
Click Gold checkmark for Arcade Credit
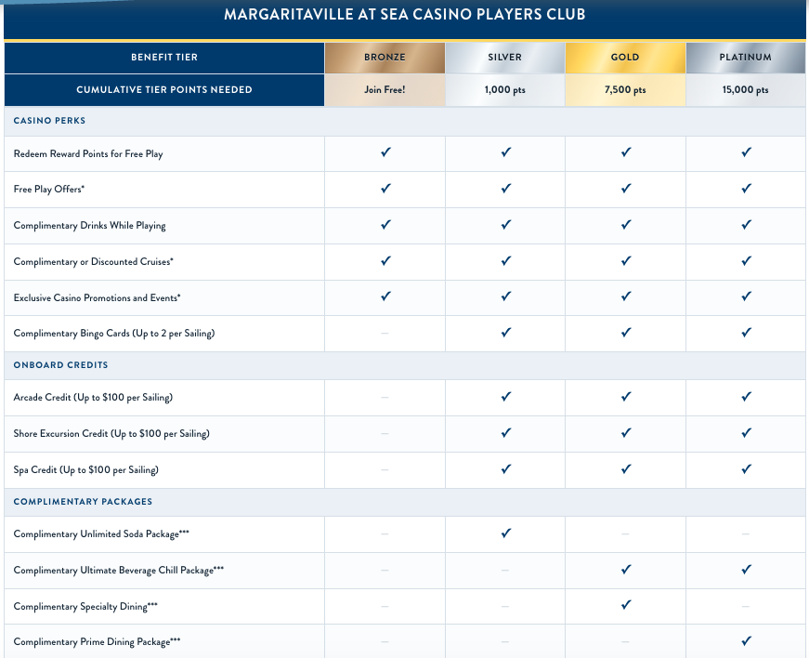pos(626,396)
